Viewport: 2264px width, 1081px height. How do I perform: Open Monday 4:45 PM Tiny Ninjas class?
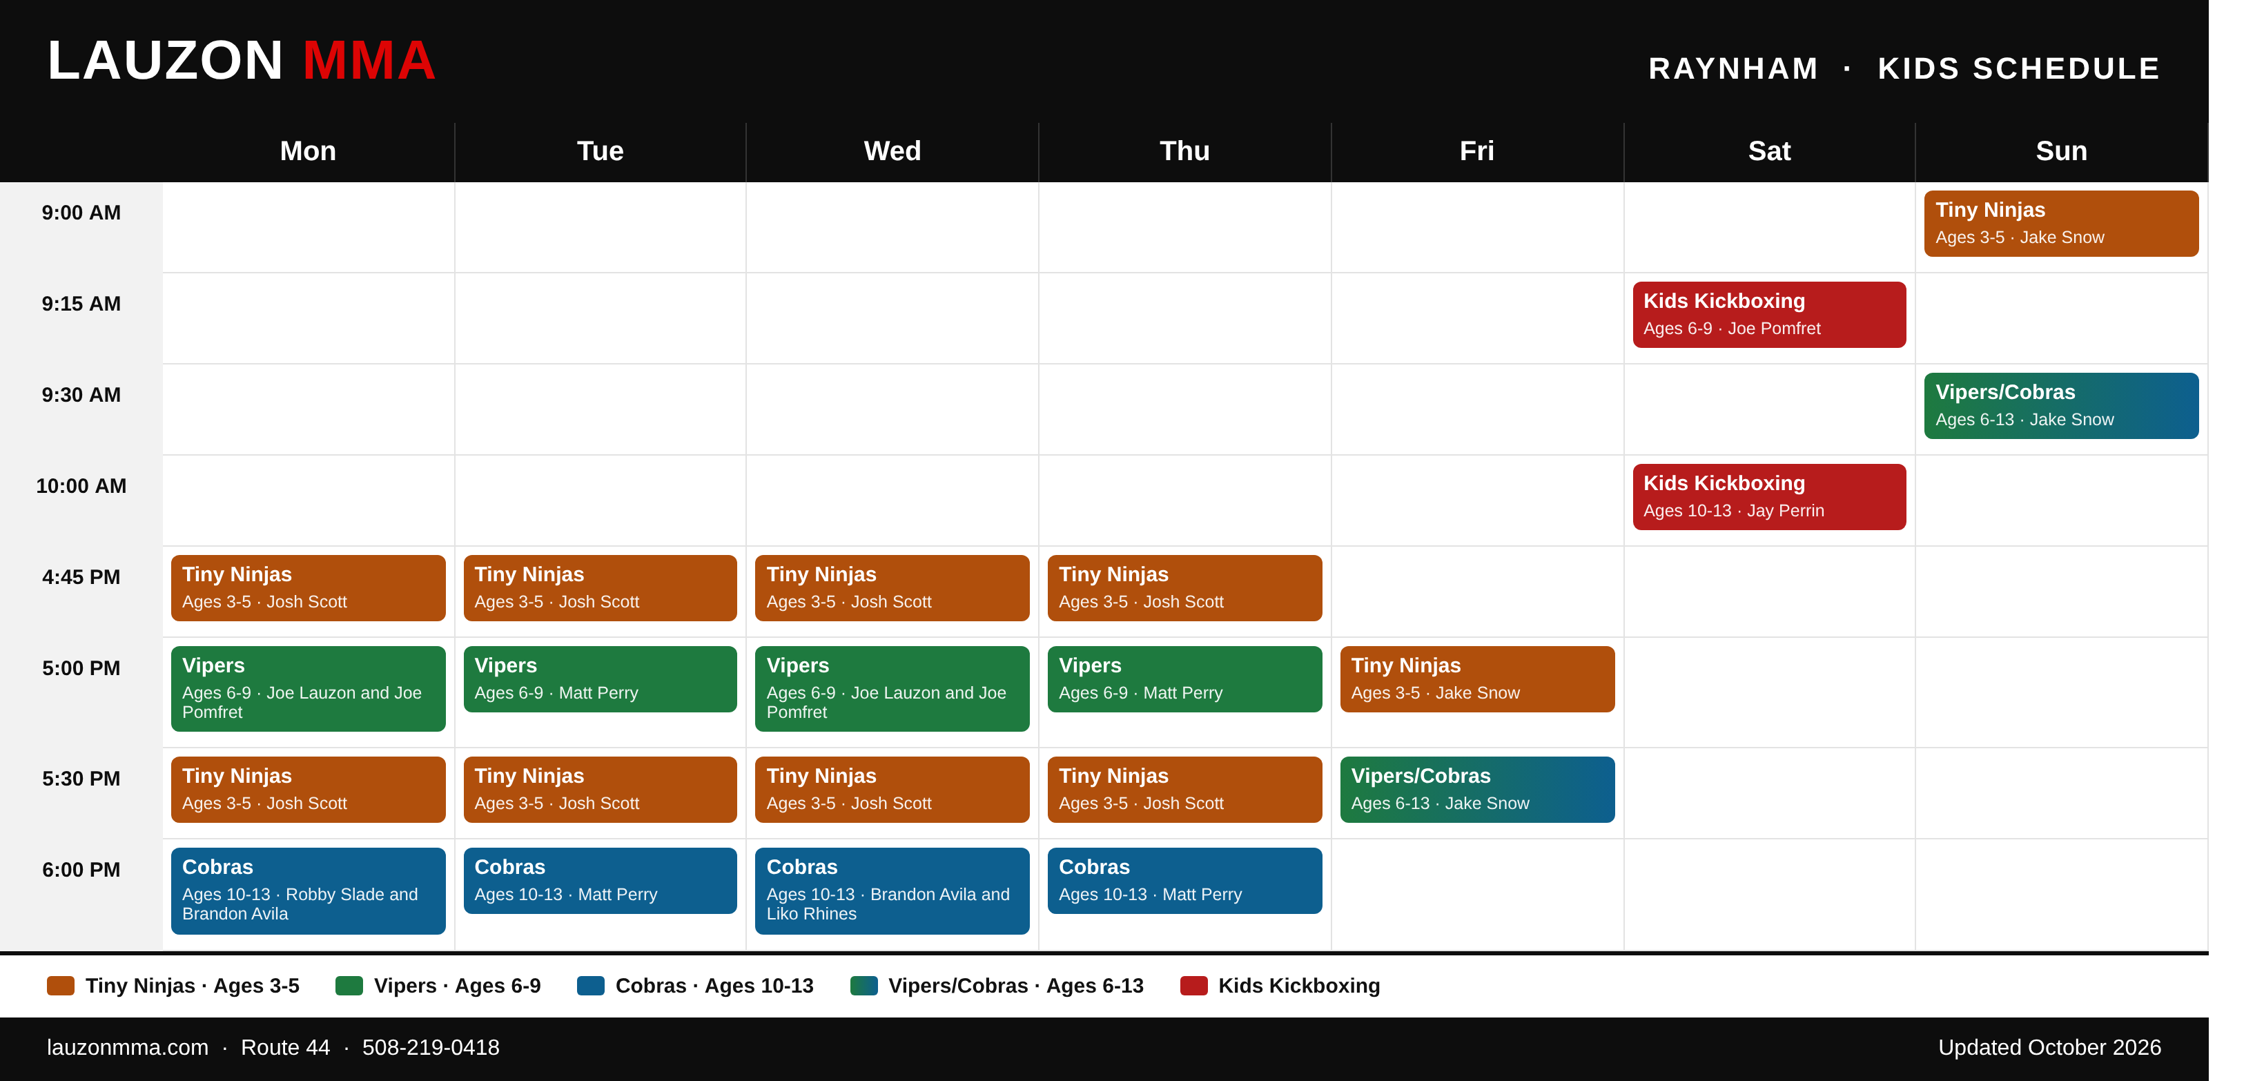(309, 588)
